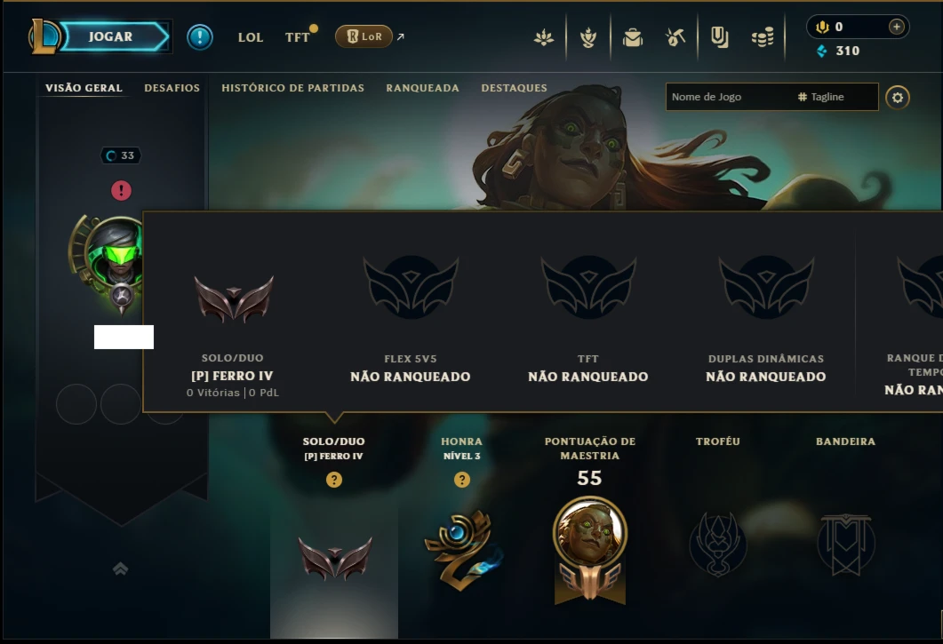Collapse the profile banner using chevron arrow
The image size is (943, 644).
(x=120, y=568)
